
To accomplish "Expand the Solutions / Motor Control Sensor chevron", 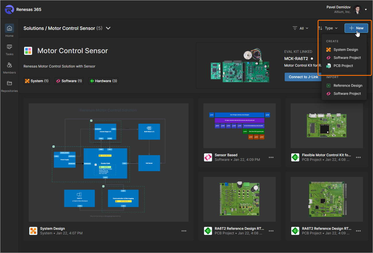I will click(108, 28).
